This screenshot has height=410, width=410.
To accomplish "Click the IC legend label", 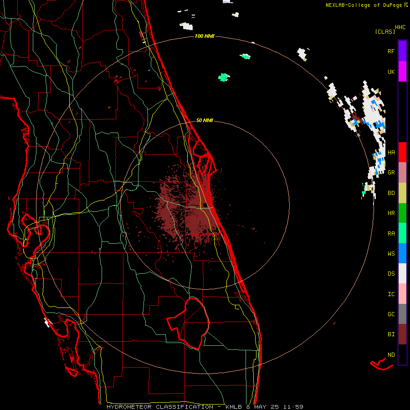I will 391,294.
